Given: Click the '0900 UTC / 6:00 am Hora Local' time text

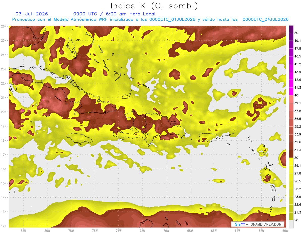Looking at the screenshot, I should point(114,14).
